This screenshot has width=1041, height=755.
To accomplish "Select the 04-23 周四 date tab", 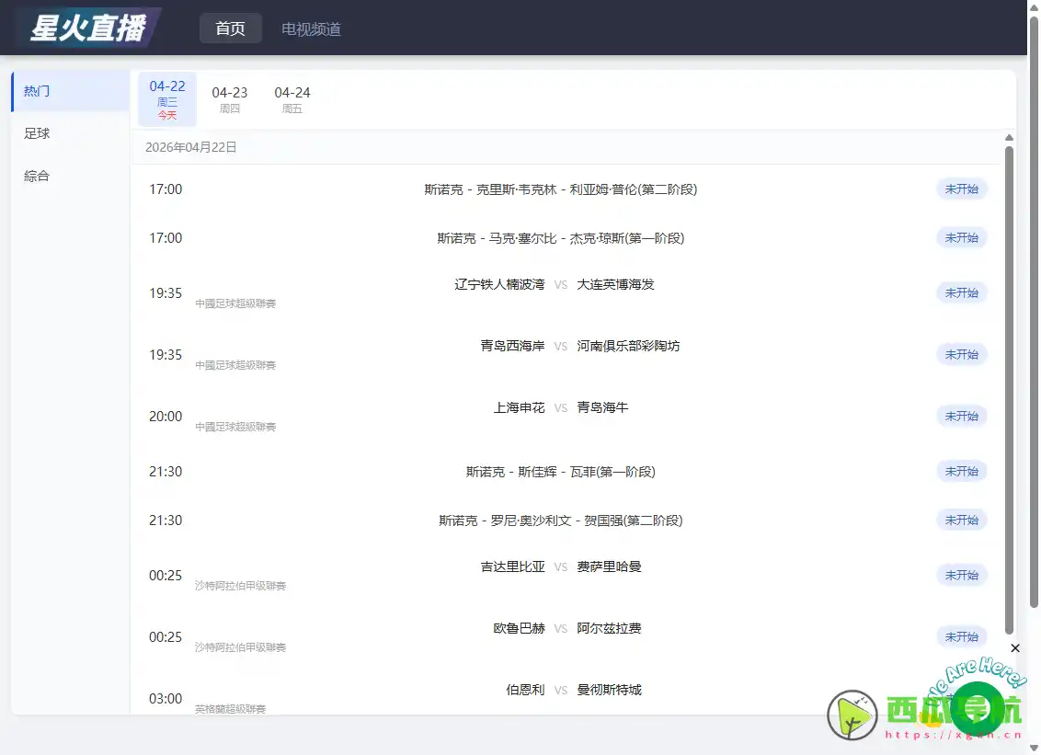I will [x=229, y=98].
